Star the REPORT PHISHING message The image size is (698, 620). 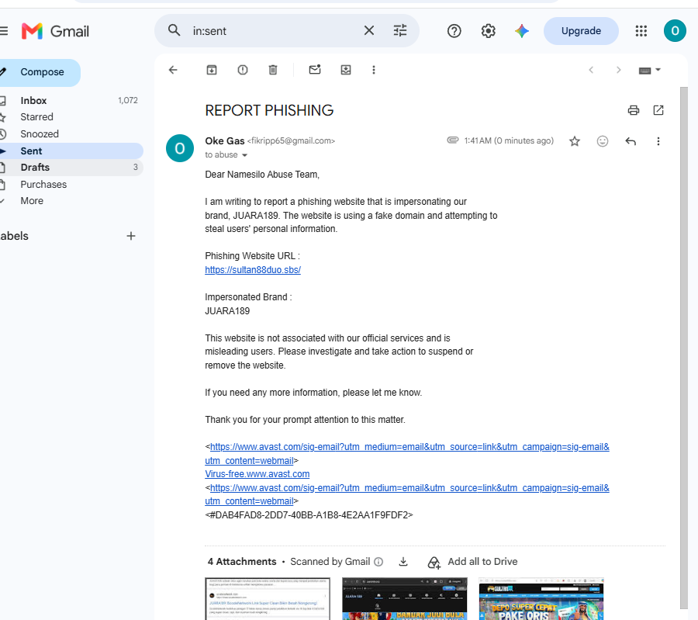(x=575, y=141)
